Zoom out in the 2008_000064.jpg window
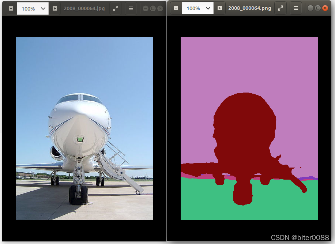The image size is (335, 244). click(x=11, y=8)
